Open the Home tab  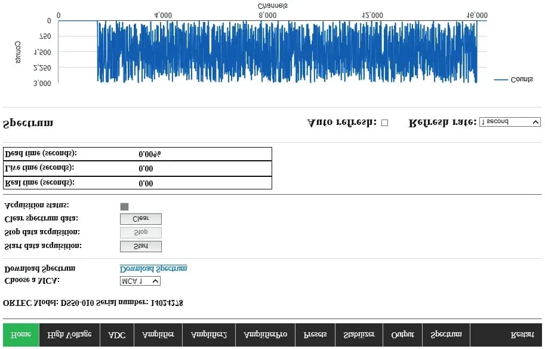[x=21, y=335]
